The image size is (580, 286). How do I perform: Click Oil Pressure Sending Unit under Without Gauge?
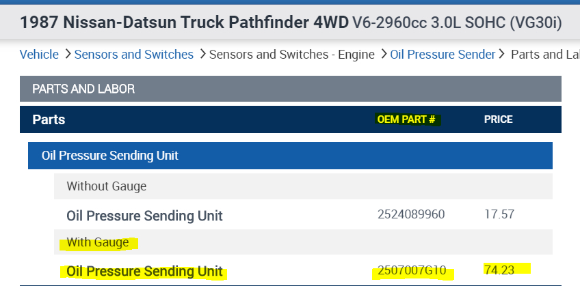144,216
